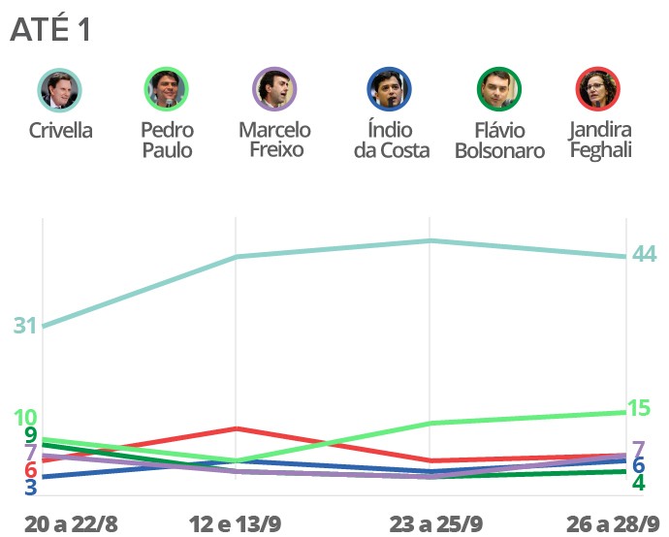Click the Pedro Paulo name label

click(167, 140)
